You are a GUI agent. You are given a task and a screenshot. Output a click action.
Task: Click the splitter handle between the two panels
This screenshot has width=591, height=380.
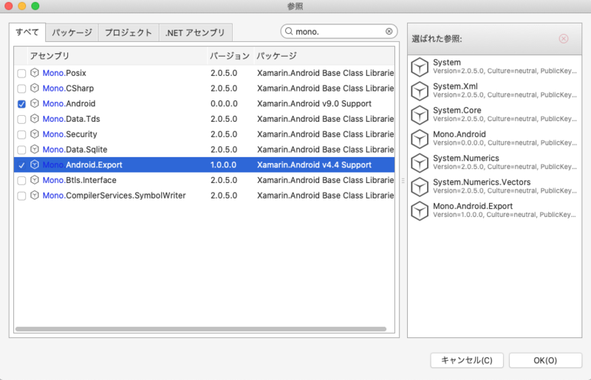[403, 181]
